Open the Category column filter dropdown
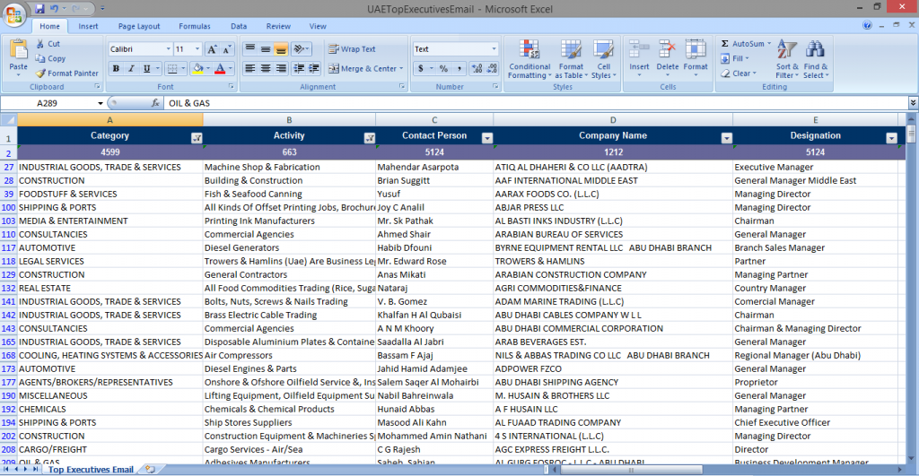The width and height of the screenshot is (919, 476). (197, 138)
